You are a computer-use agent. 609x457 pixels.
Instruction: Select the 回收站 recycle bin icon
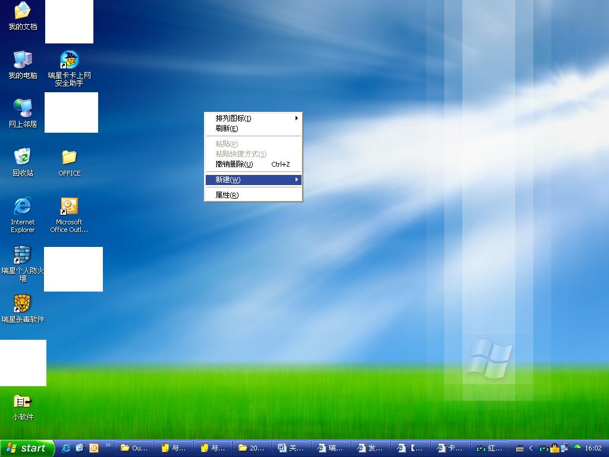pos(23,162)
